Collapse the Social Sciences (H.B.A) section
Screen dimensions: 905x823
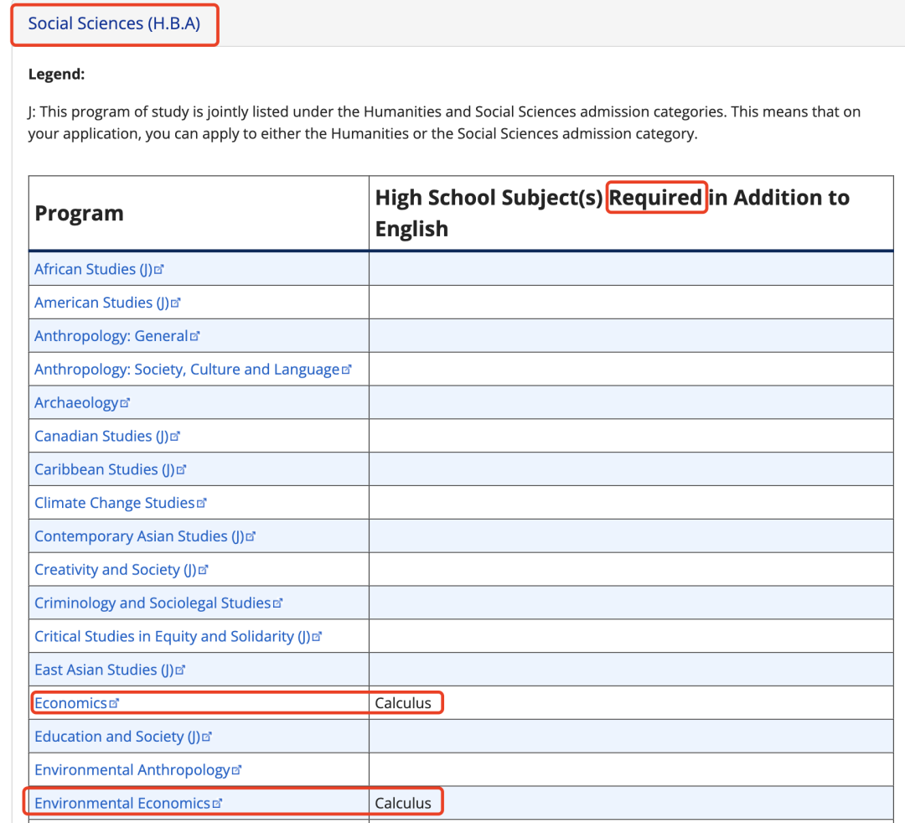point(114,23)
